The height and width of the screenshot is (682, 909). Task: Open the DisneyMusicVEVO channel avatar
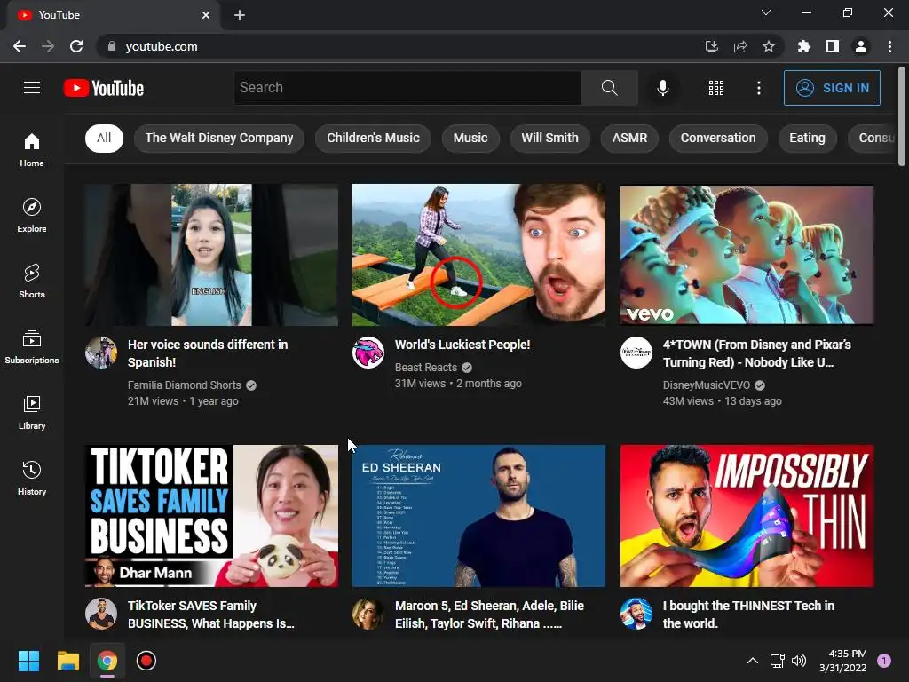[x=636, y=352]
